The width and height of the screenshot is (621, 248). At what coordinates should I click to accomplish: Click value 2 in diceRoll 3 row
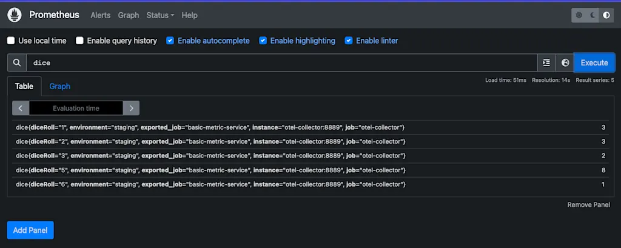[x=603, y=156]
